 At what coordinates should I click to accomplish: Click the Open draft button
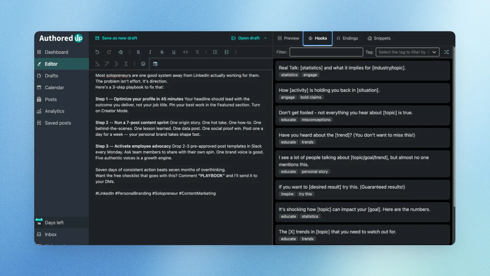(245, 38)
